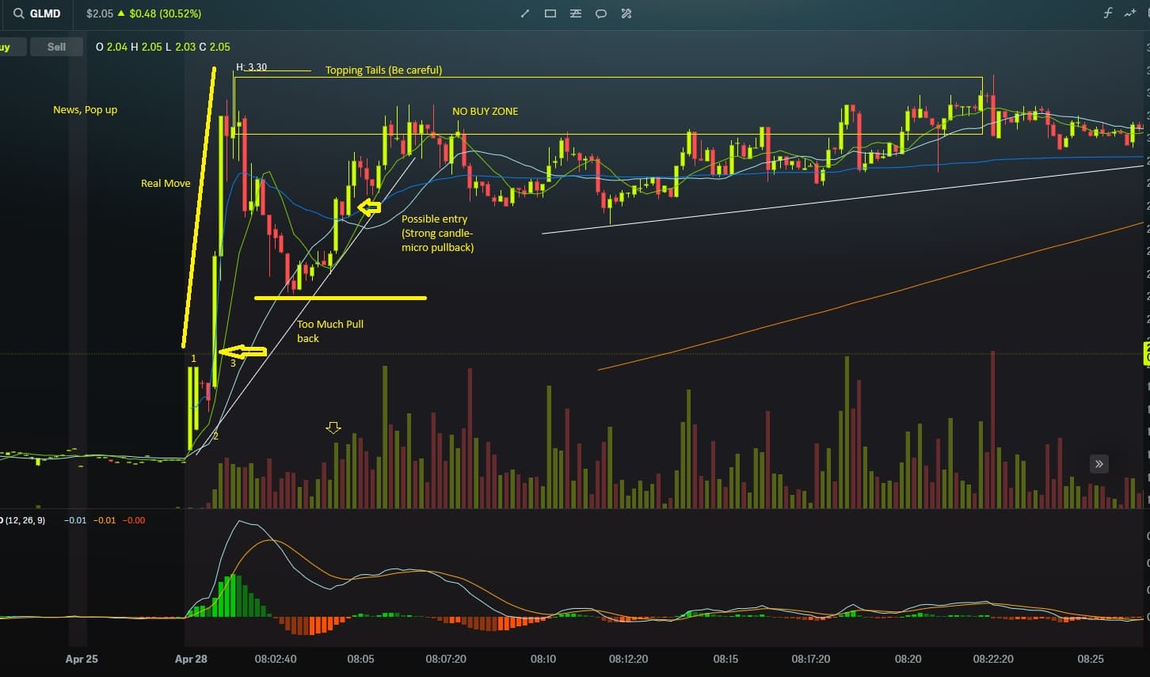Click the $2.05 last price text
The image size is (1150, 677).
click(x=100, y=13)
